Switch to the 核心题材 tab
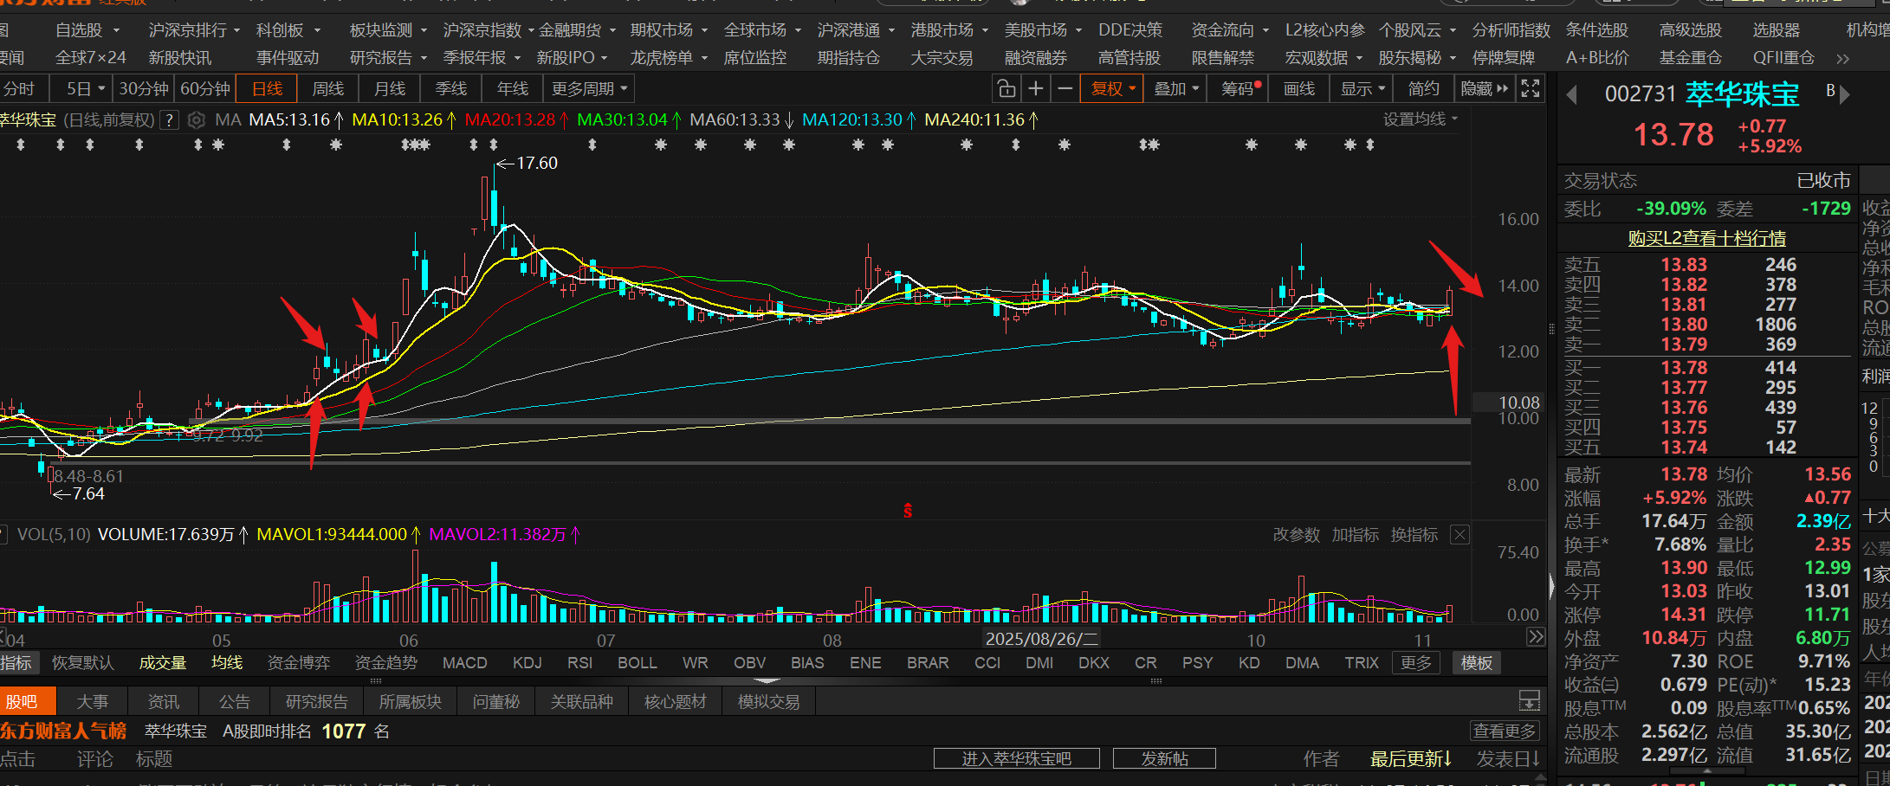The image size is (1890, 786). (x=675, y=701)
